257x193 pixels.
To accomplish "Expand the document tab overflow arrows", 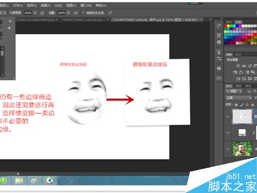I will click(211, 20).
